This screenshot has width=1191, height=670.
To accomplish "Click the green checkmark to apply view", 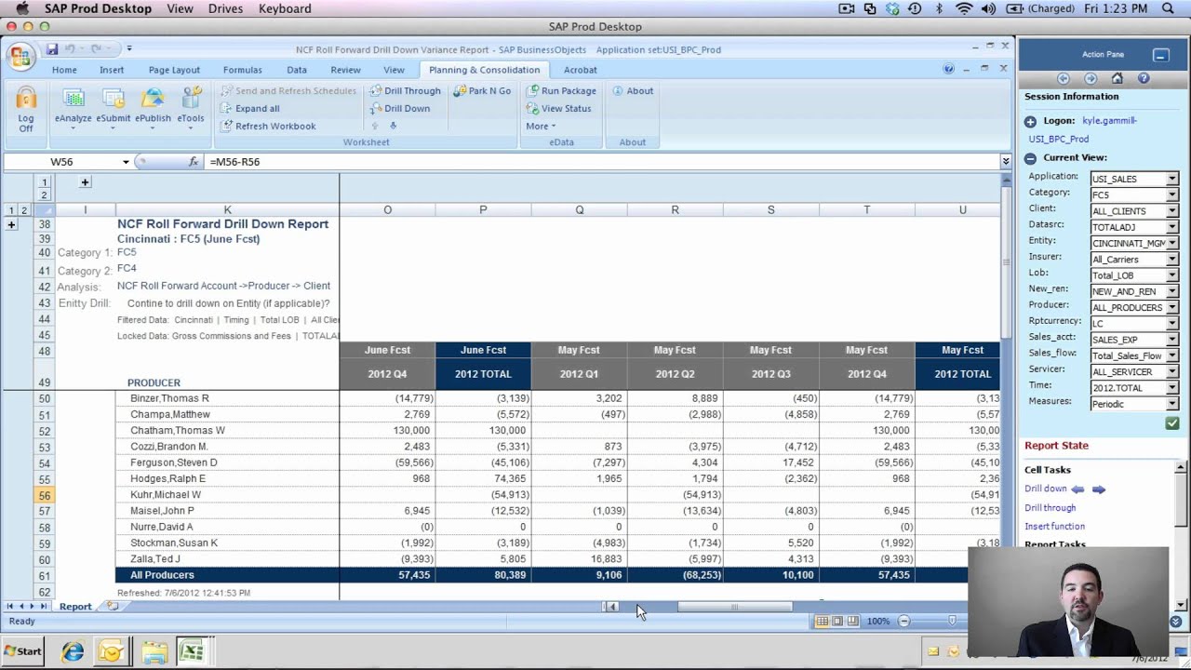I will 1171,423.
